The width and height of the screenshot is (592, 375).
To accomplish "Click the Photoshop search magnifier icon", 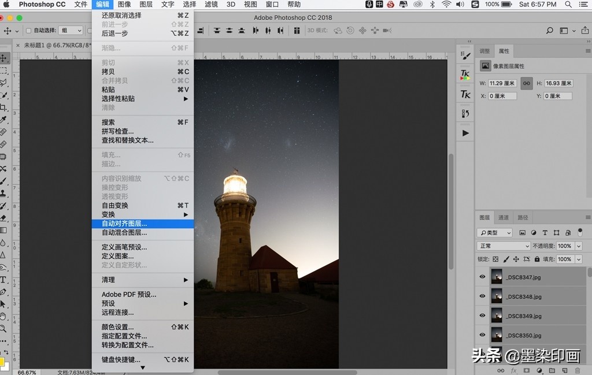I will 550,31.
